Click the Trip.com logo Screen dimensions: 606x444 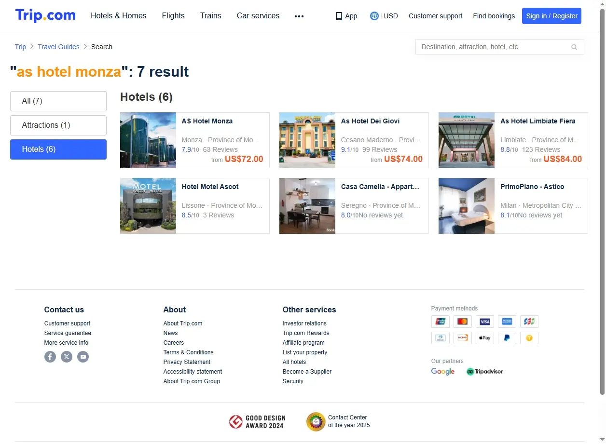[x=45, y=15]
